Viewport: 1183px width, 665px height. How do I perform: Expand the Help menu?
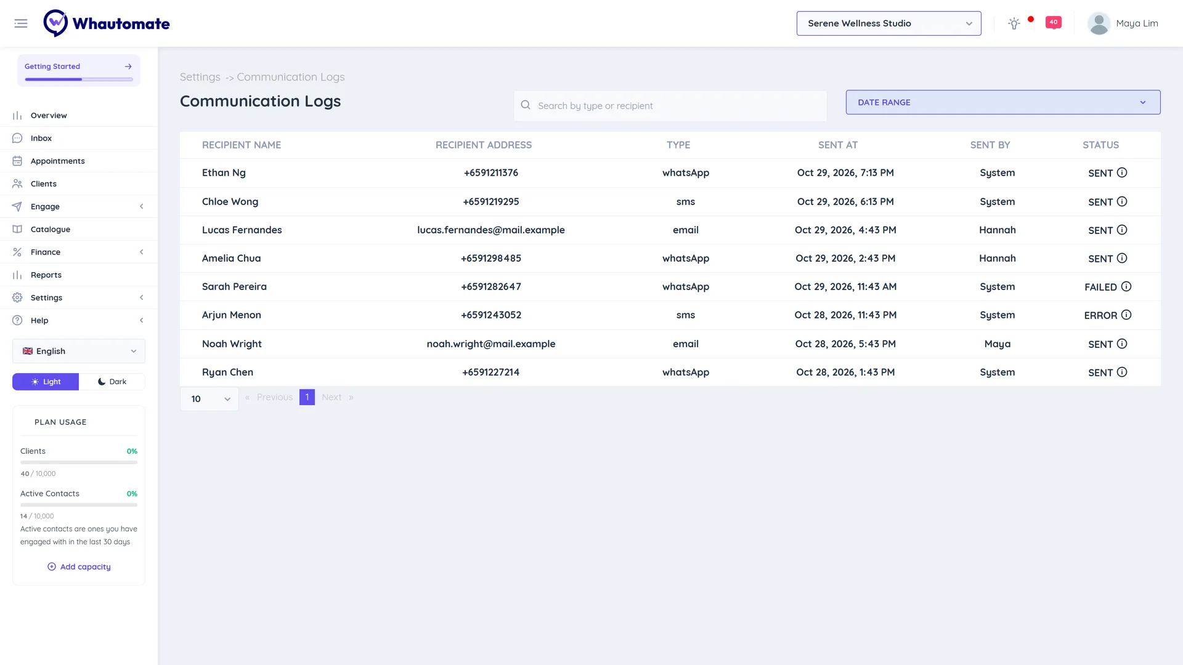(79, 320)
